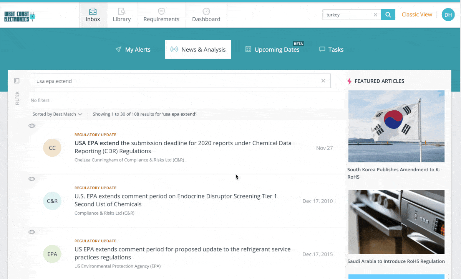The width and height of the screenshot is (461, 279).
Task: Click the magnifier search button
Action: click(388, 15)
